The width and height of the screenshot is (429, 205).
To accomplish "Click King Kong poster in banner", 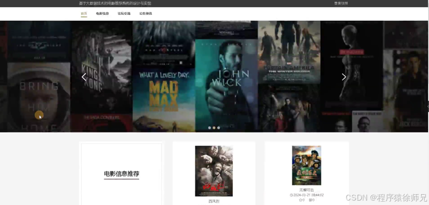I will click(x=102, y=68).
